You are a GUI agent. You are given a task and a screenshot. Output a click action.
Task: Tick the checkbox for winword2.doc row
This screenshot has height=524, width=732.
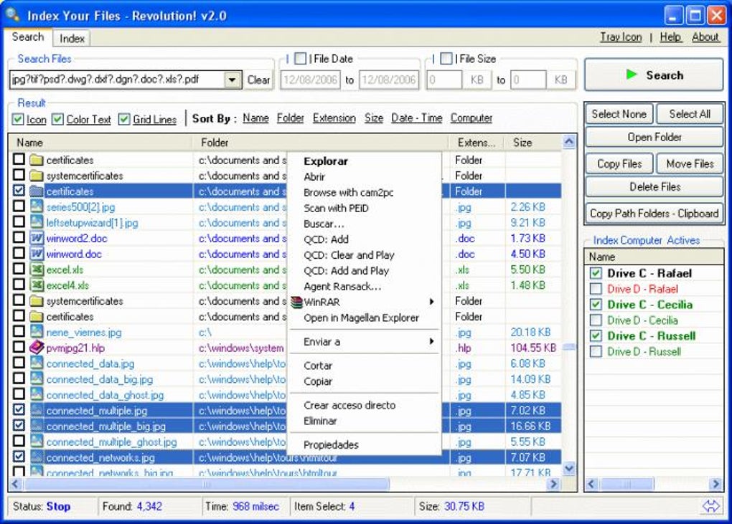pyautogui.click(x=19, y=238)
